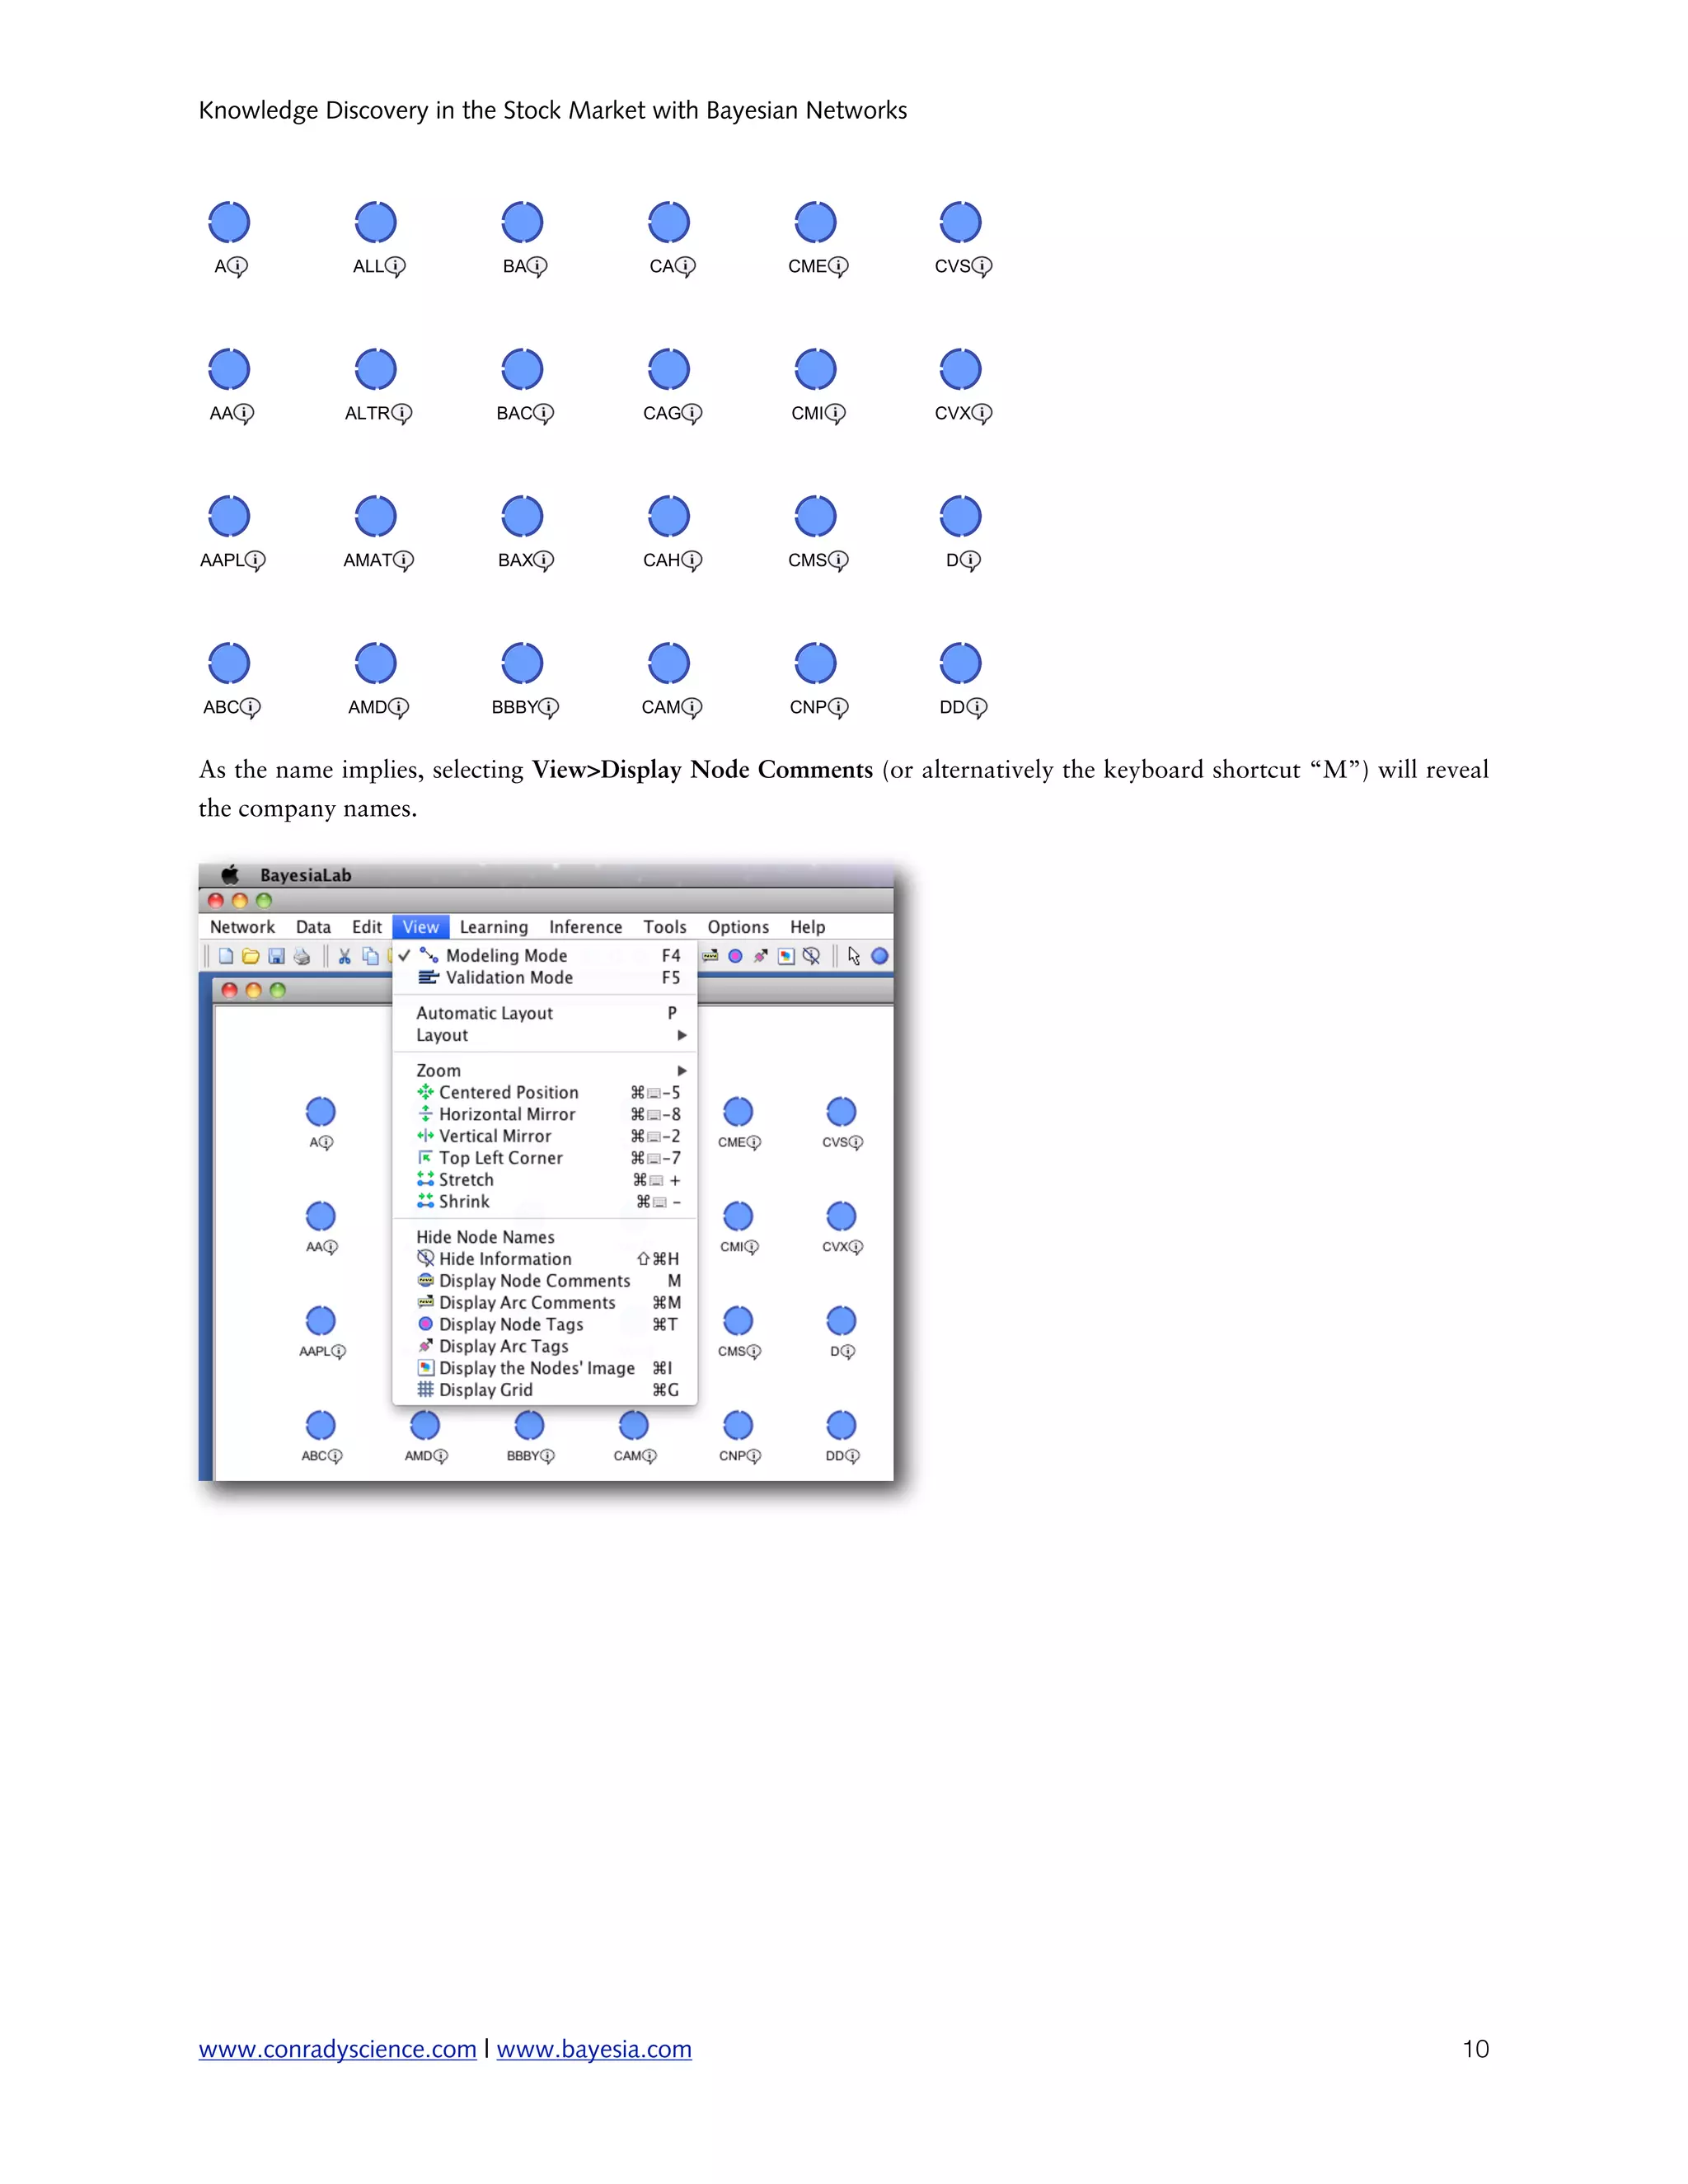Choose Automatic Layout from the View menu
The height and width of the screenshot is (2184, 1688).
coord(484,1013)
